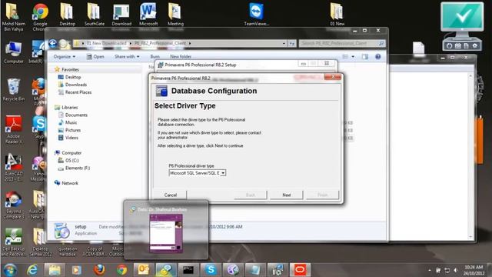Open the Share with menu

127,56
